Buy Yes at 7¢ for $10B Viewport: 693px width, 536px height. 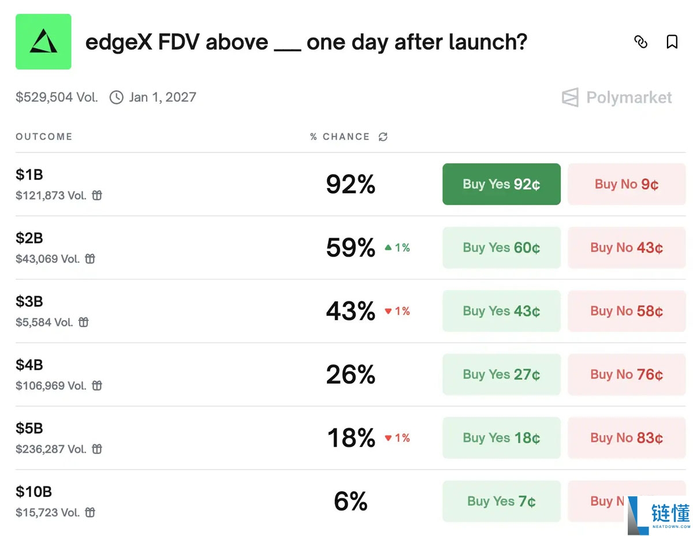click(501, 501)
